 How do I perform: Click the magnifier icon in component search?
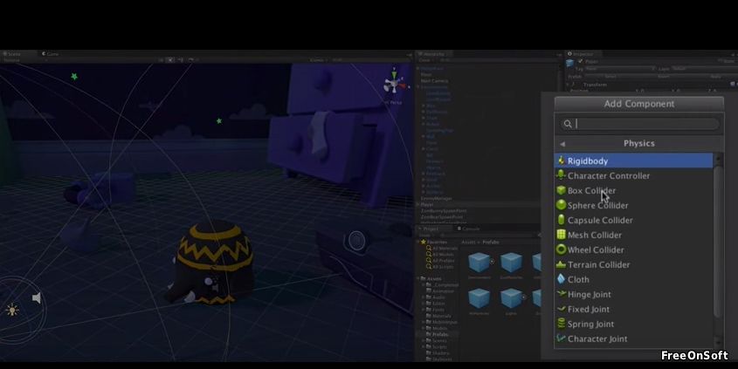coord(568,124)
